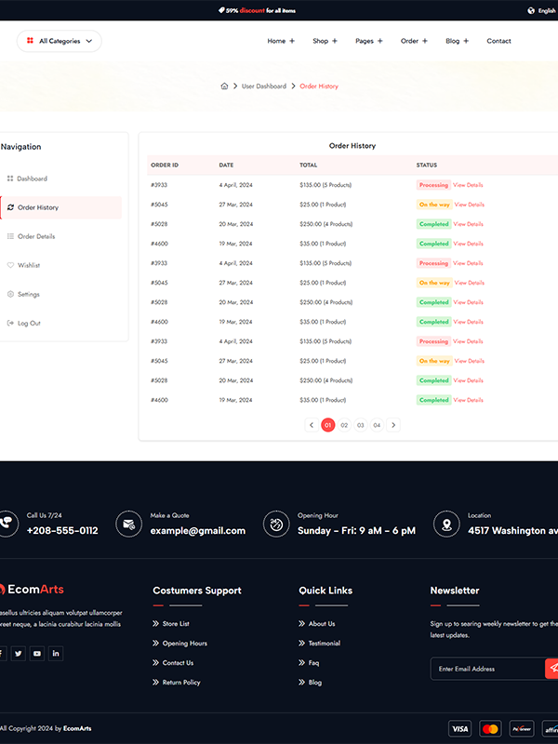Click the Twitter social icon in footer
The width and height of the screenshot is (558, 744).
point(18,654)
